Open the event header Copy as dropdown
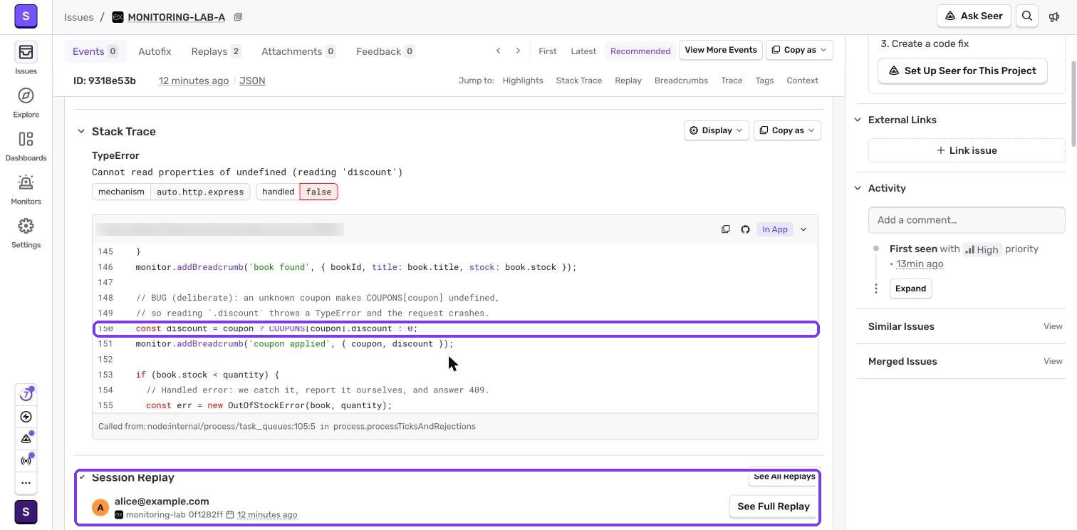The height and width of the screenshot is (530, 1077). pyautogui.click(x=799, y=50)
